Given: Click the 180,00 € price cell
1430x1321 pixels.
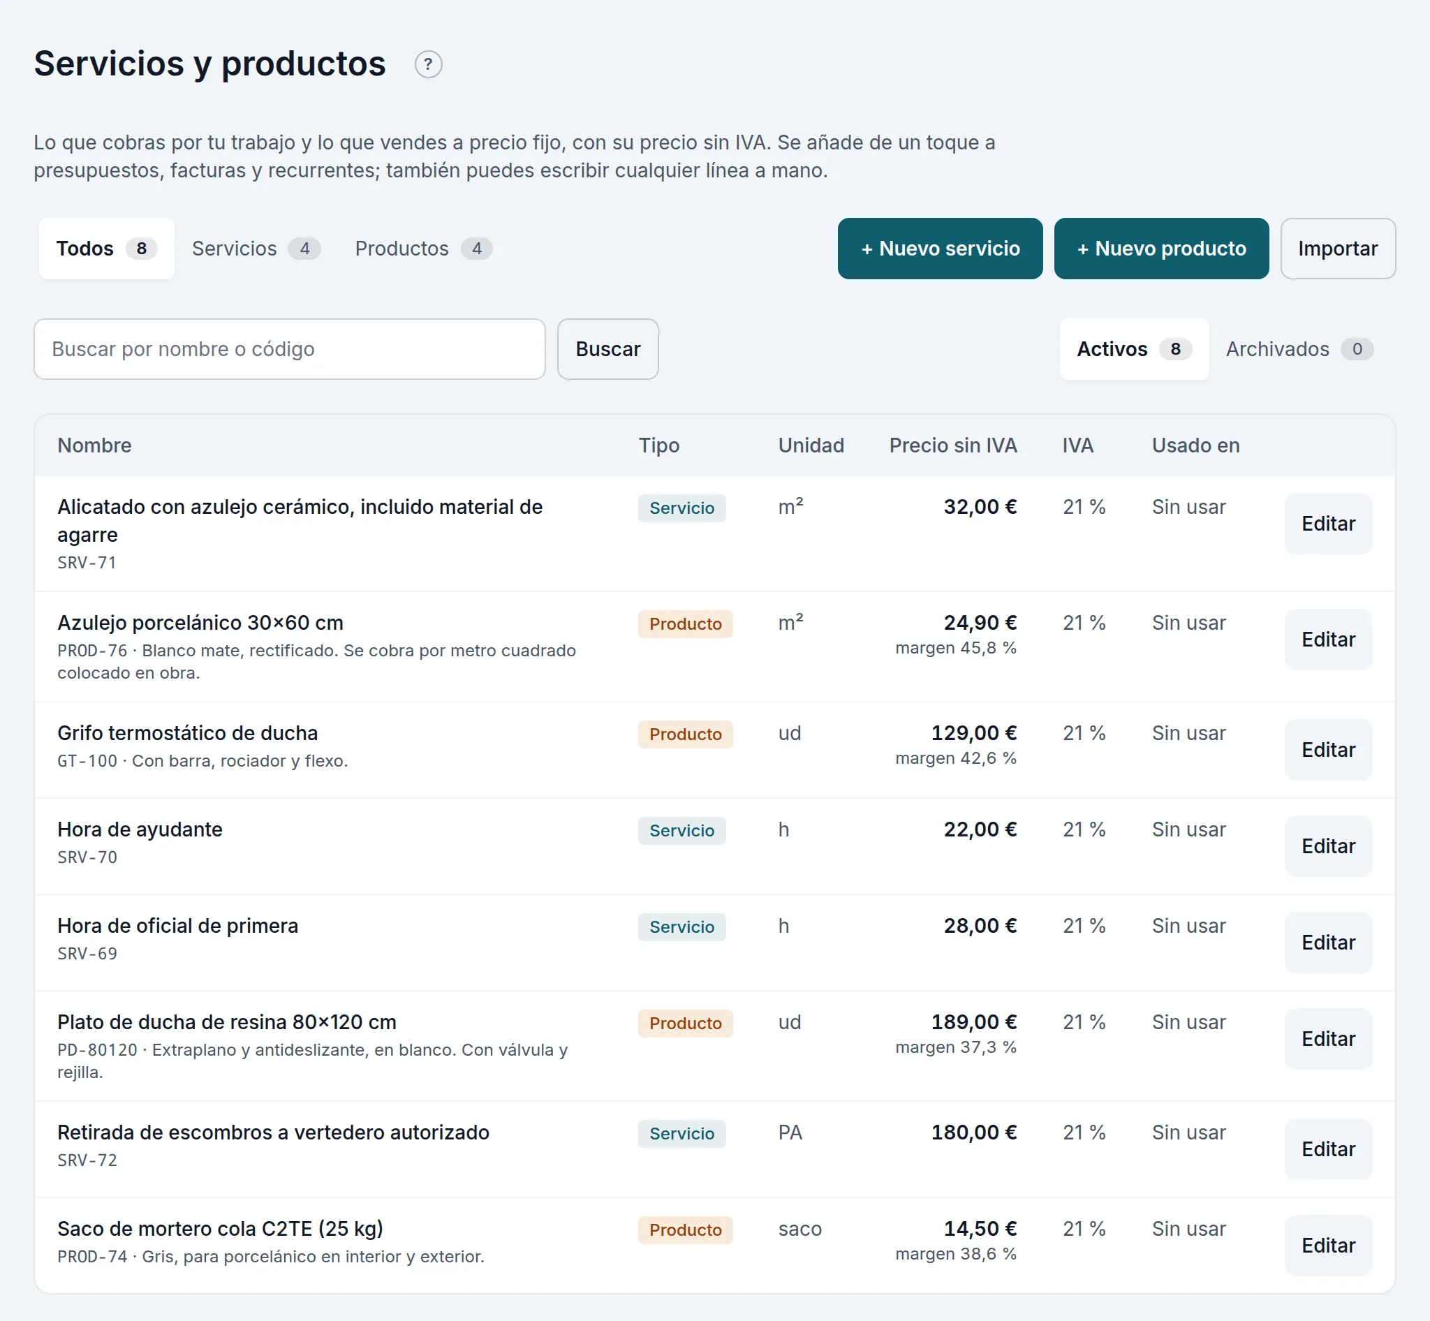Looking at the screenshot, I should (x=973, y=1132).
